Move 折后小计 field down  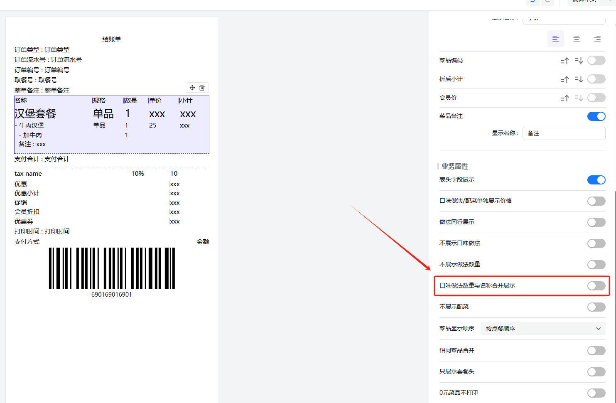tap(579, 79)
